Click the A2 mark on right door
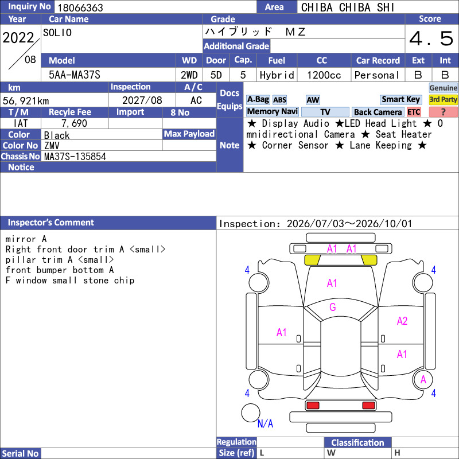459x459 pixels. (402, 321)
